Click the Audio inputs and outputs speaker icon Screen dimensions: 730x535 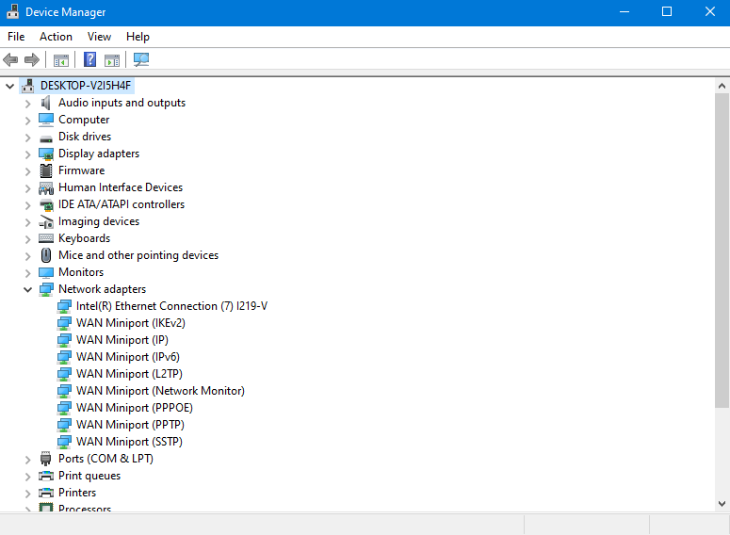pos(46,103)
